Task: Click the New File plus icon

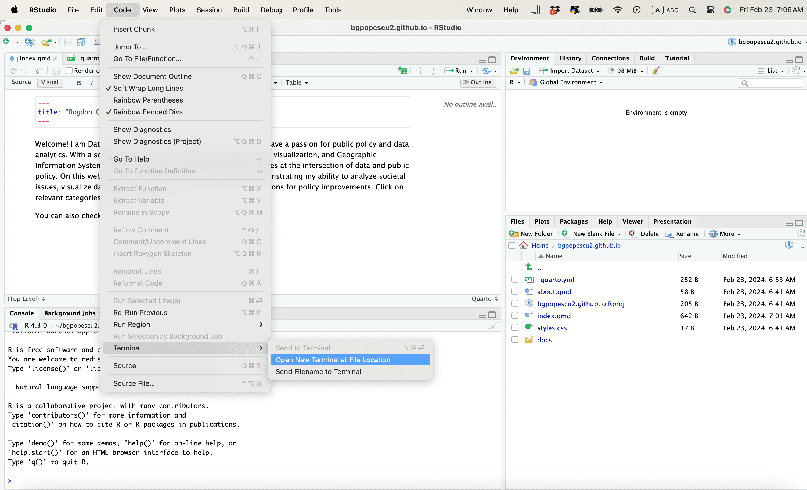Action: [x=6, y=42]
